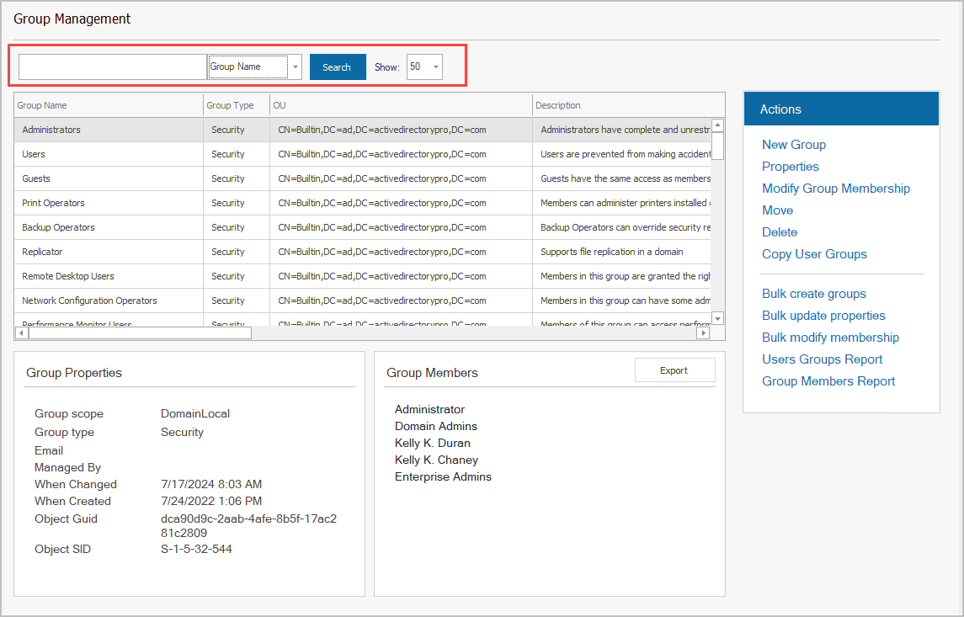Open the New Group action

pos(793,145)
